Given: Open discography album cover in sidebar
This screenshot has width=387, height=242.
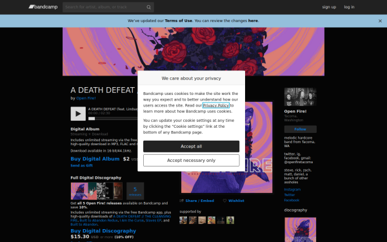Looking at the screenshot, I should (x=300, y=230).
